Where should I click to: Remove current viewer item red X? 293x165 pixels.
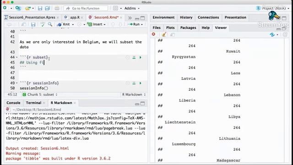click(x=154, y=34)
